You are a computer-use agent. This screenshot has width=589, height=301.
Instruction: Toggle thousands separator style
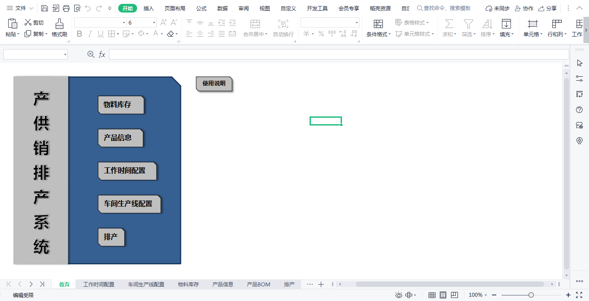pos(332,34)
